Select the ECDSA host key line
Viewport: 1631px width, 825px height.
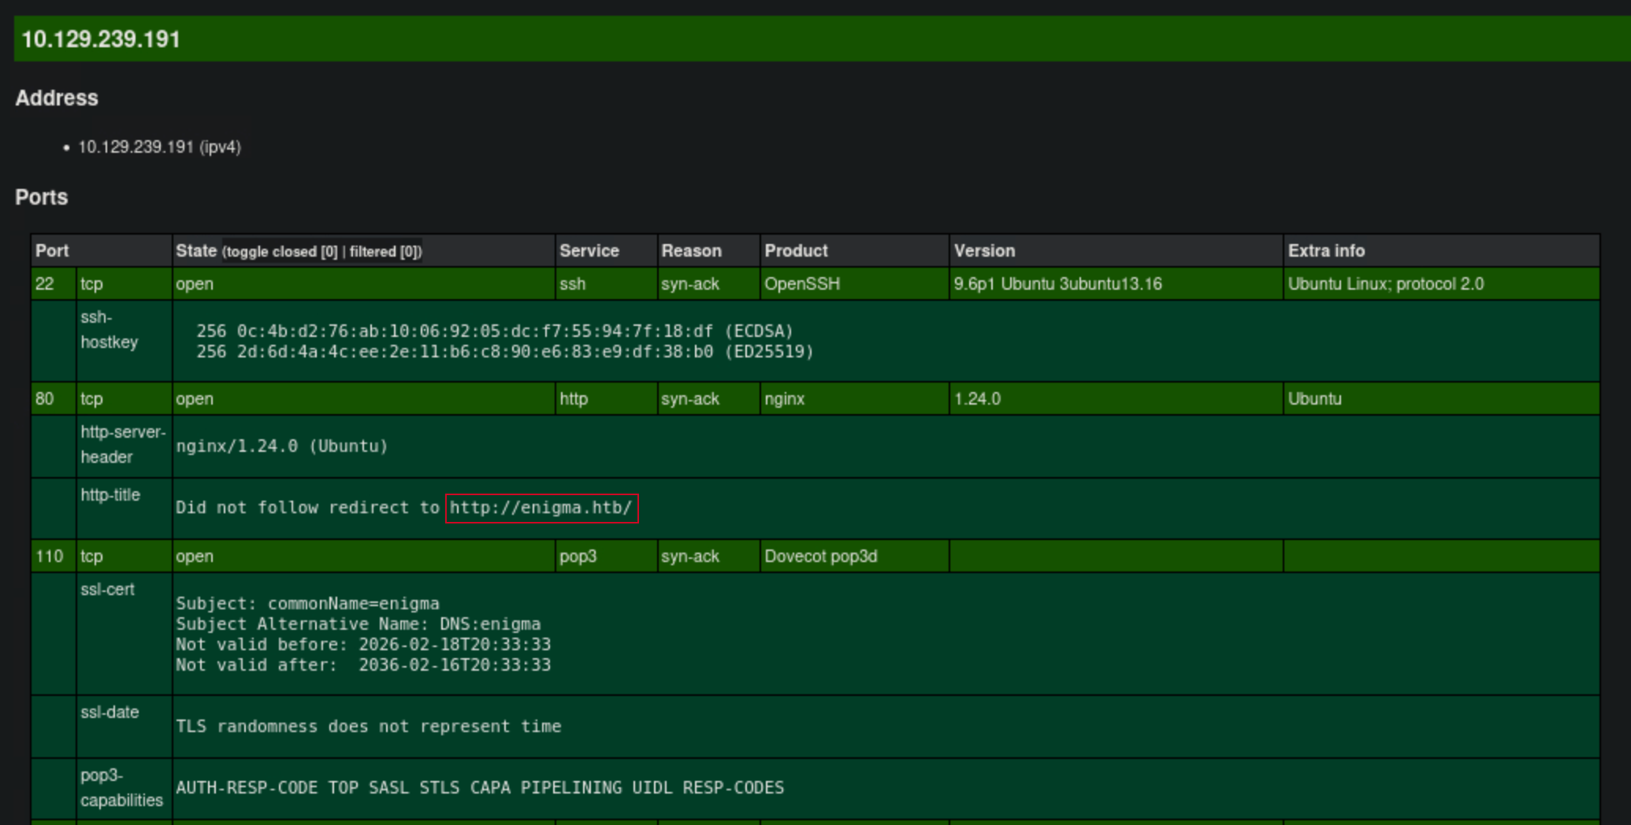[495, 331]
